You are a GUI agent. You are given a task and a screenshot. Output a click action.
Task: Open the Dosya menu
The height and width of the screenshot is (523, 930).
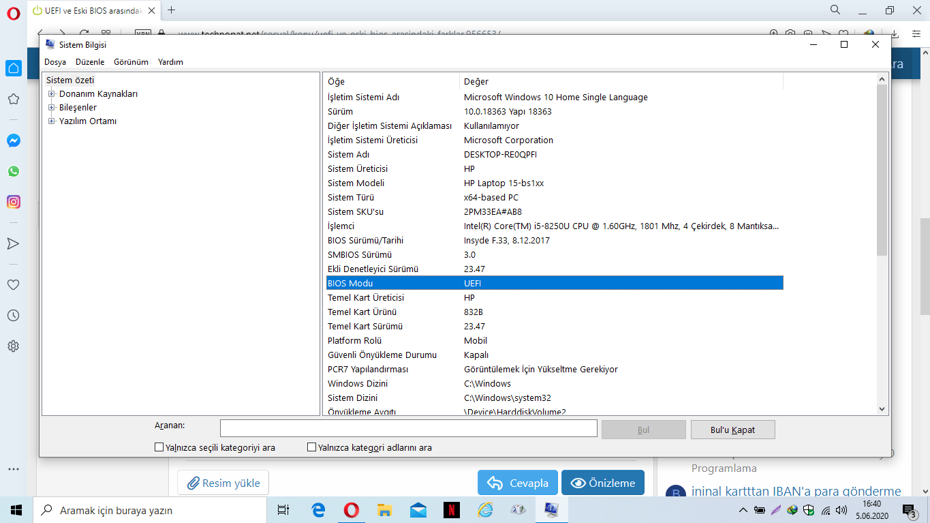click(55, 62)
